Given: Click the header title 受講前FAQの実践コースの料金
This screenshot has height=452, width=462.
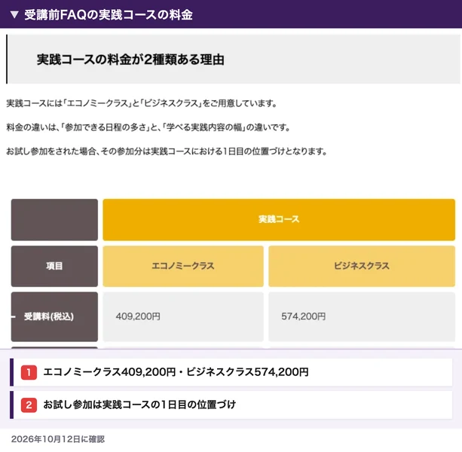Looking at the screenshot, I should 108,15.
